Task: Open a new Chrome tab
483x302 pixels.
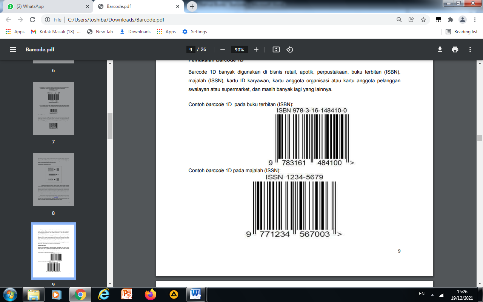Action: pos(192,6)
